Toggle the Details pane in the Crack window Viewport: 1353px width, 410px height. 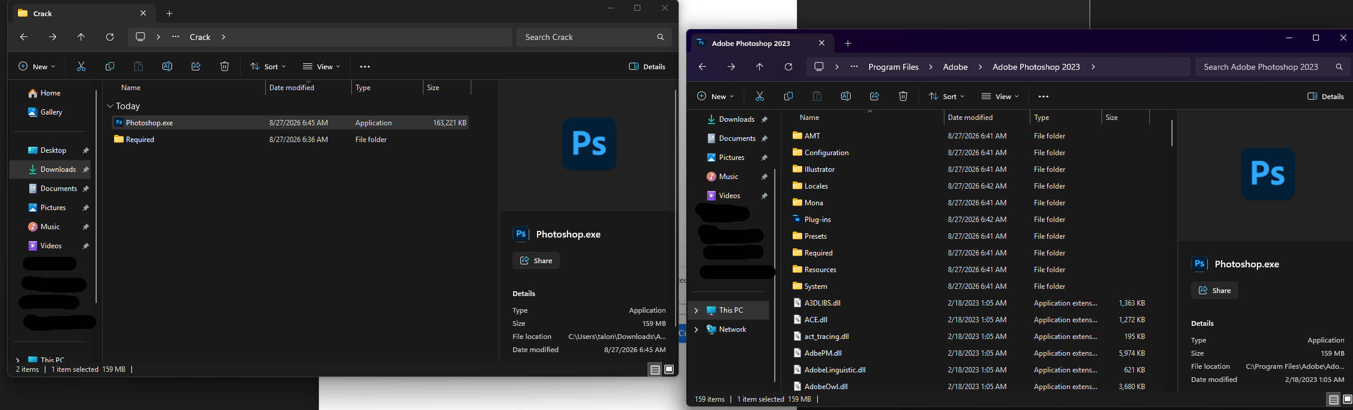[647, 66]
